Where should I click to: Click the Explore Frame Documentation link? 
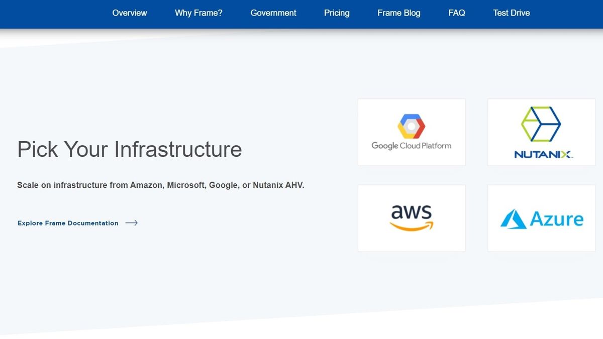(67, 223)
